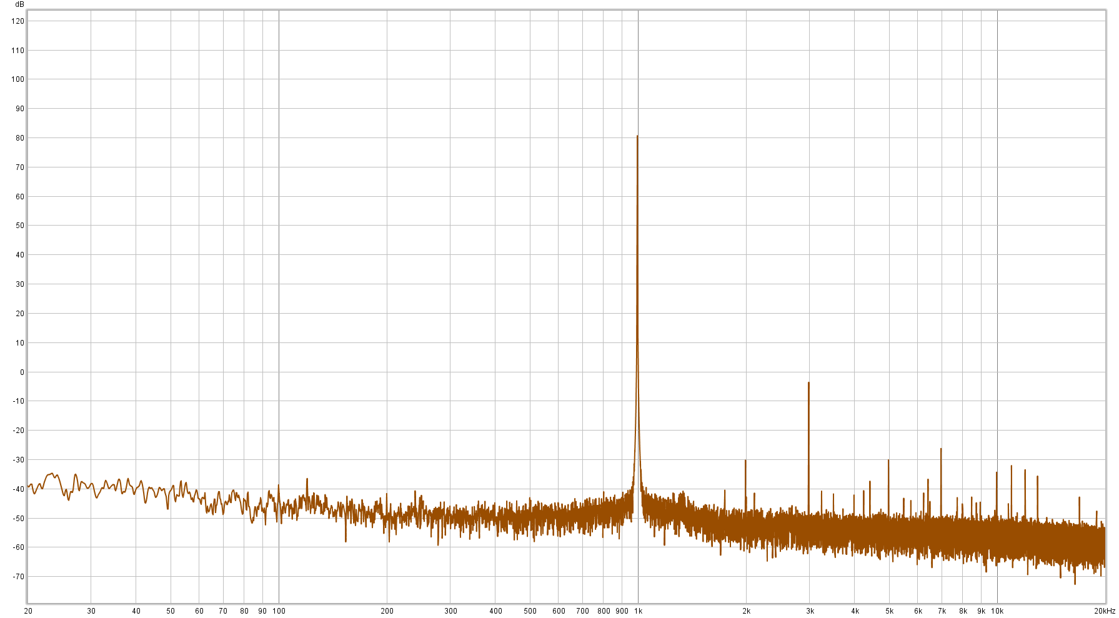Select the 5k frequency label
Image resolution: width=1119 pixels, height=618 pixels.
(x=889, y=611)
